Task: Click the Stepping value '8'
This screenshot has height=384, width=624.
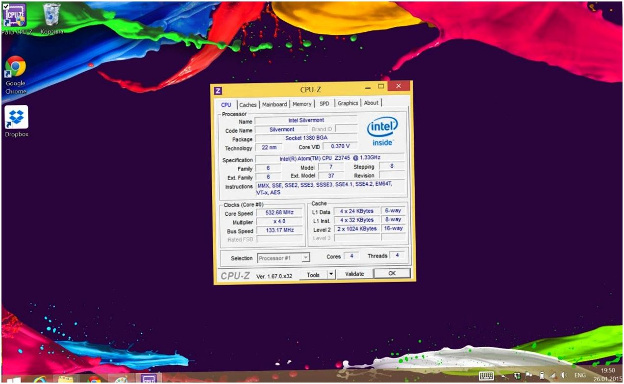Action: click(x=392, y=166)
